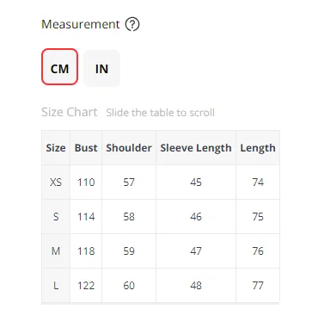The width and height of the screenshot is (318, 334).
Task: Select the M size row label
Action: pos(56,251)
